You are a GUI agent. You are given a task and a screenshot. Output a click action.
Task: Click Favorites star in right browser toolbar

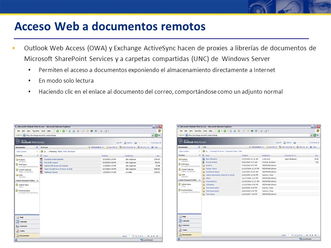248,131
